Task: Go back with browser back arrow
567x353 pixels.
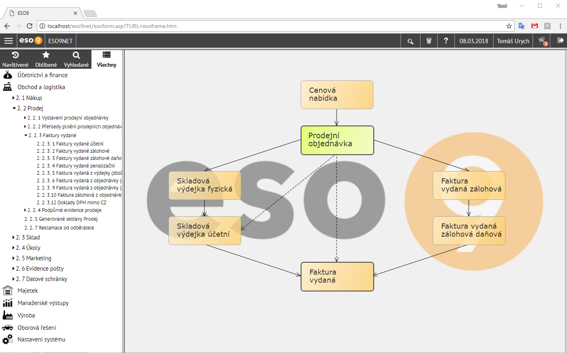Action: pos(7,26)
